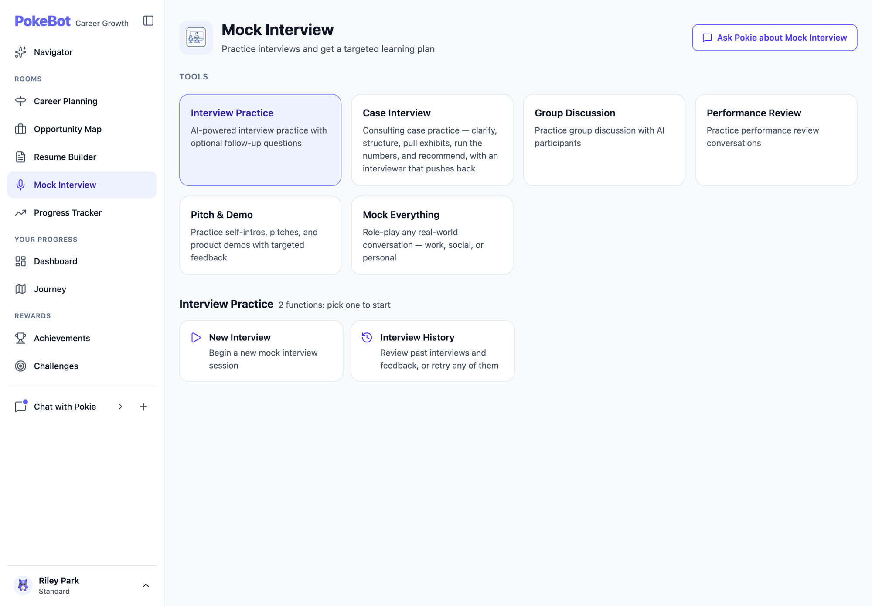Image resolution: width=872 pixels, height=606 pixels.
Task: Select the Pitch & Demo tool card
Action: [x=260, y=236]
